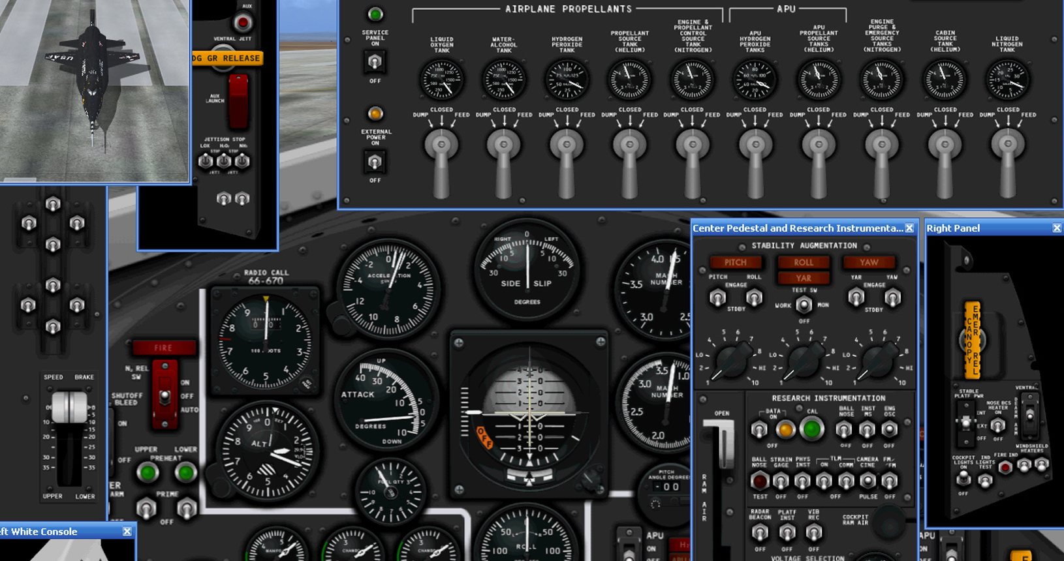Toggle the VIB REC switch
Screen dimensions: 1064x561
pyautogui.click(x=813, y=533)
